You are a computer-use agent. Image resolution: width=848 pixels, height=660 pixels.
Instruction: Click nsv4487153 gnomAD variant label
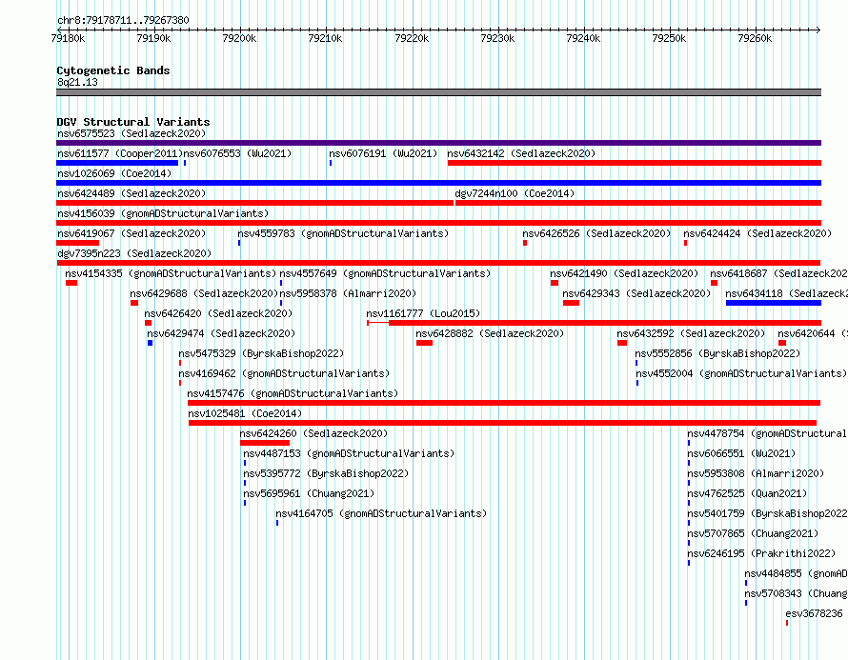pyautogui.click(x=349, y=453)
